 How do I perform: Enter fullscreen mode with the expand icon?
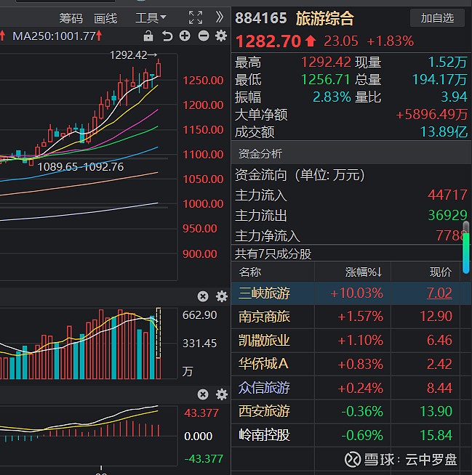[195, 17]
